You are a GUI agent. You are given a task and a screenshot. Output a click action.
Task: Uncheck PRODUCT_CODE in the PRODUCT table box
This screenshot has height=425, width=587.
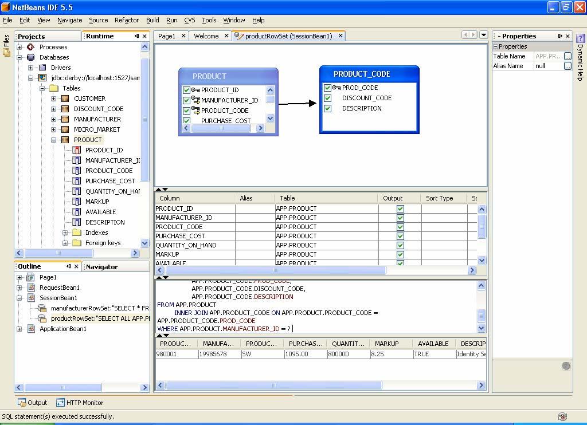[x=186, y=111]
